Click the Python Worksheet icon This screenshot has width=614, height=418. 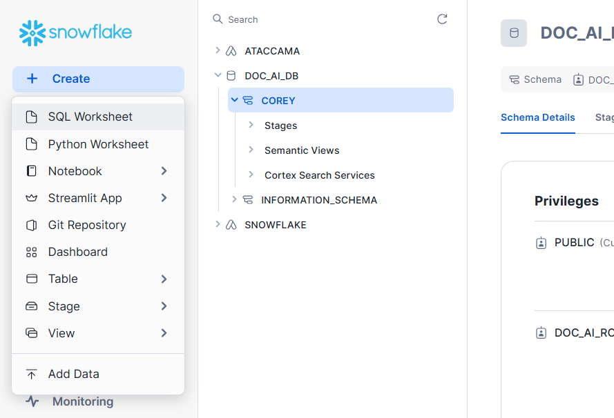click(x=32, y=143)
